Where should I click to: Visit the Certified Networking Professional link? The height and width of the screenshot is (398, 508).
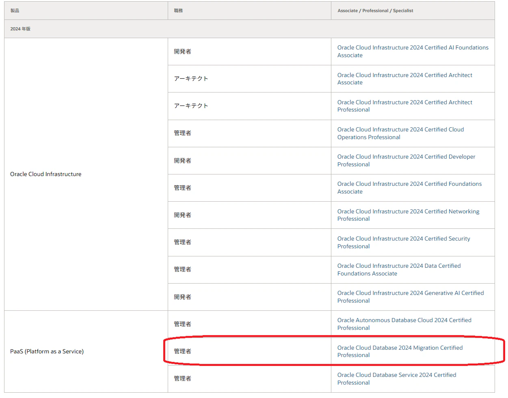coord(408,215)
